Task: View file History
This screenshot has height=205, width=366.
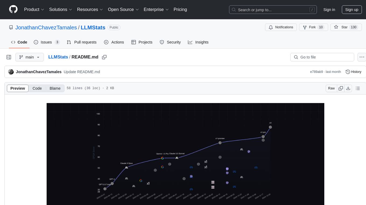Action: point(353,72)
